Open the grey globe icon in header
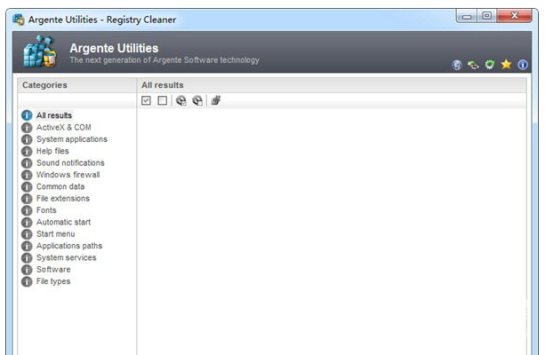The height and width of the screenshot is (355, 545). tap(457, 65)
